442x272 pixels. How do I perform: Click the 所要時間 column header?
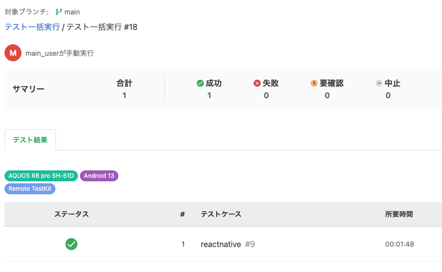[x=399, y=214]
